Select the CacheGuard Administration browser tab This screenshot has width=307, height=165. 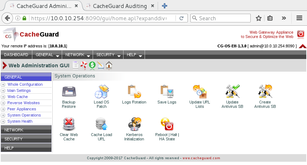click(x=44, y=6)
